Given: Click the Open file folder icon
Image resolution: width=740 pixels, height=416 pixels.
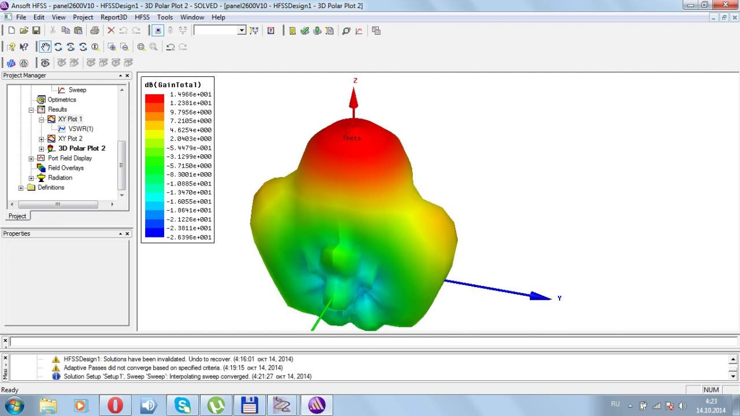Looking at the screenshot, I should (24, 31).
